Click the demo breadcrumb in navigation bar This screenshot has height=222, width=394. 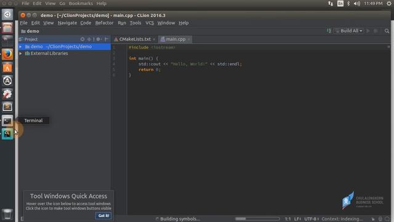pos(30,31)
